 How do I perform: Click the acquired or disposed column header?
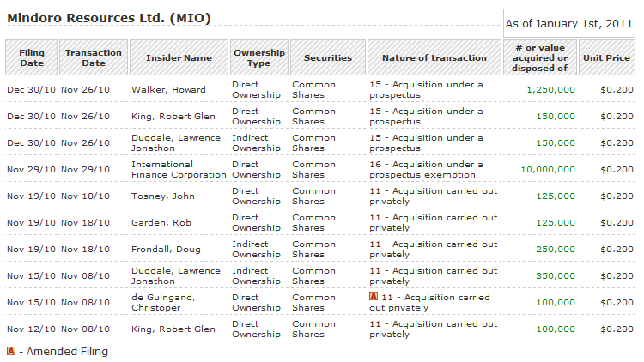click(540, 57)
